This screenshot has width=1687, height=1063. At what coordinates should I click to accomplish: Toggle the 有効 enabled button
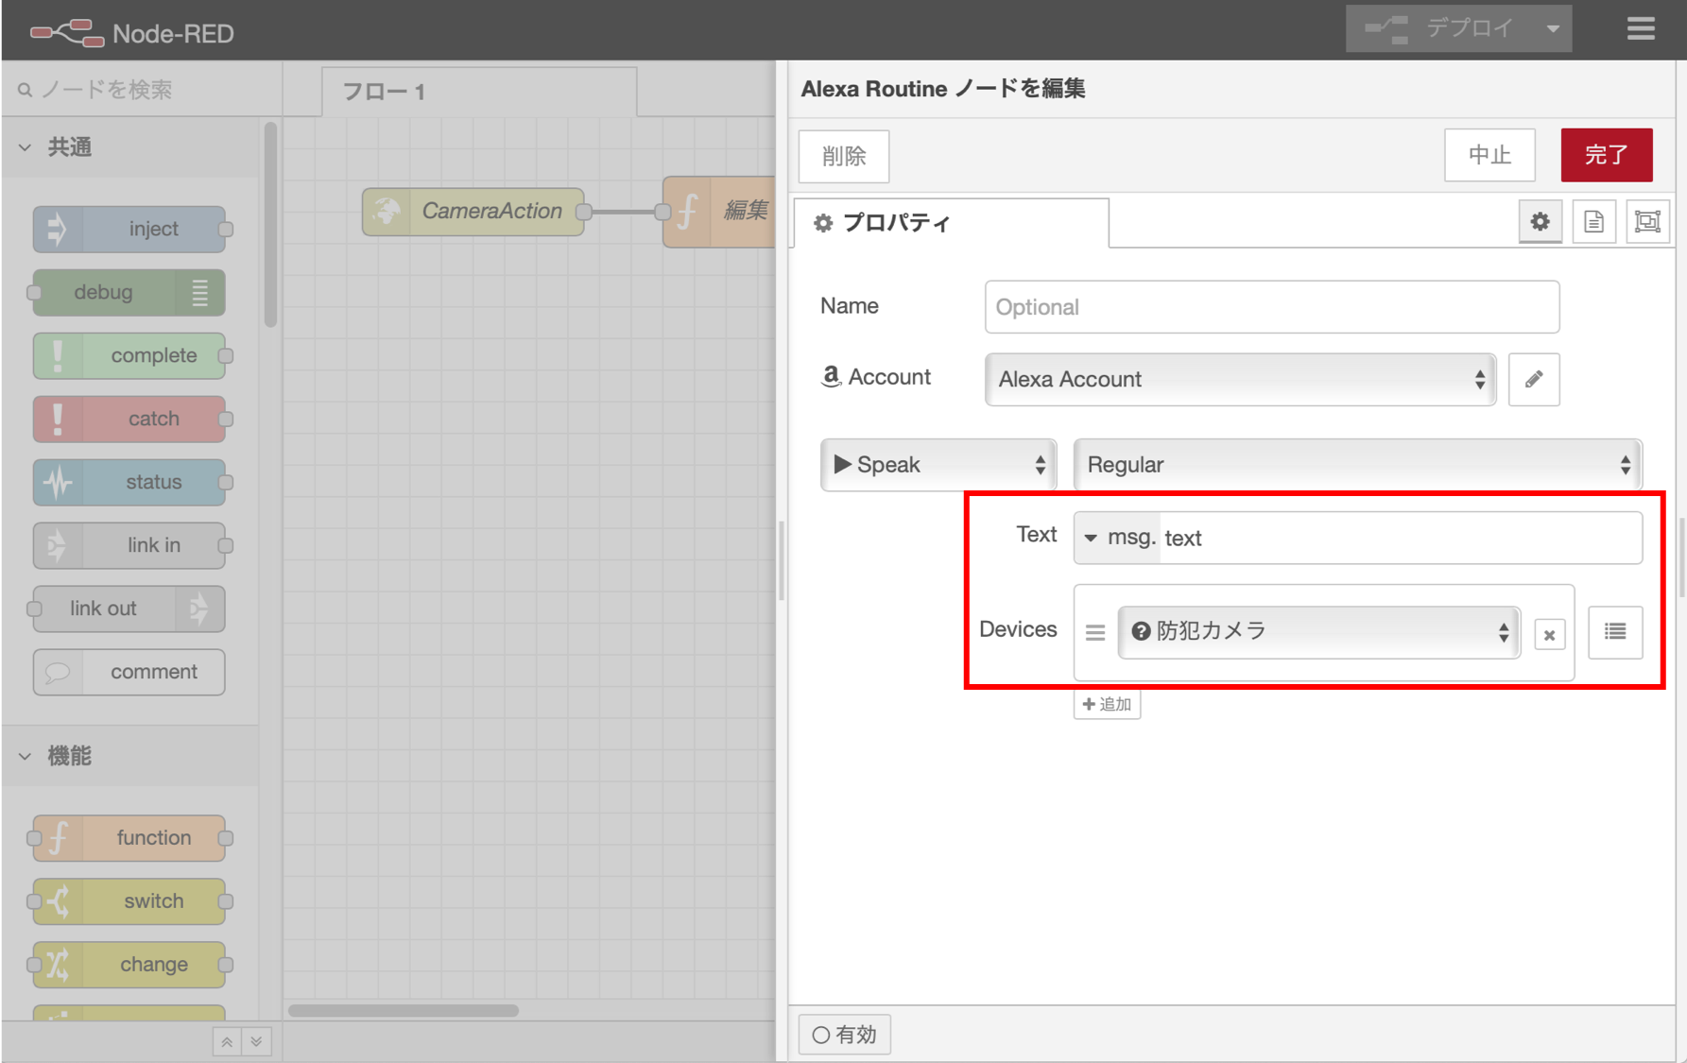(845, 1036)
